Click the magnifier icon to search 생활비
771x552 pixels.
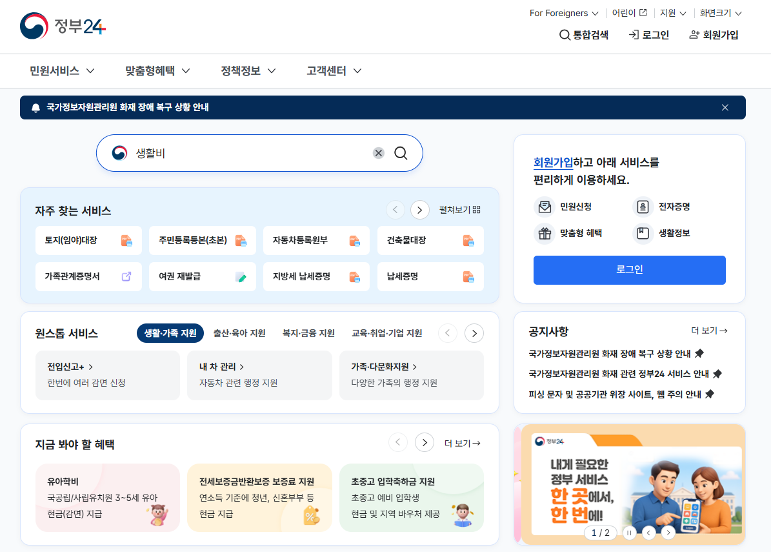point(401,153)
